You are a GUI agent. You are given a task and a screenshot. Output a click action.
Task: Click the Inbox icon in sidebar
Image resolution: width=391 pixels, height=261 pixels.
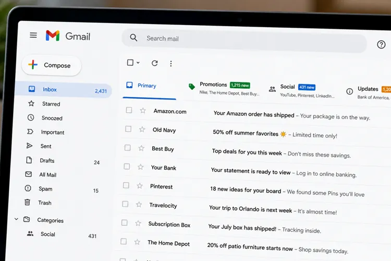point(32,89)
